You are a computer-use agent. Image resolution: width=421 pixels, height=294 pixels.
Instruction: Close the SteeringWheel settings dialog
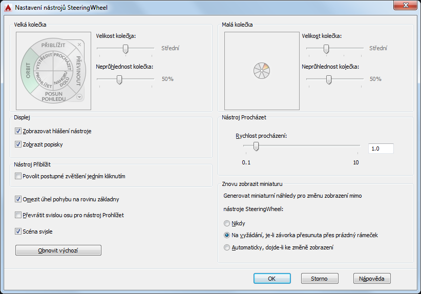(406, 5)
